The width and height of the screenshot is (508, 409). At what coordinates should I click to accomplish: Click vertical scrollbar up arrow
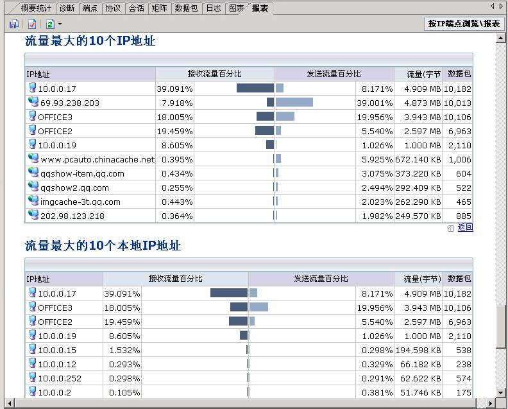[500, 39]
